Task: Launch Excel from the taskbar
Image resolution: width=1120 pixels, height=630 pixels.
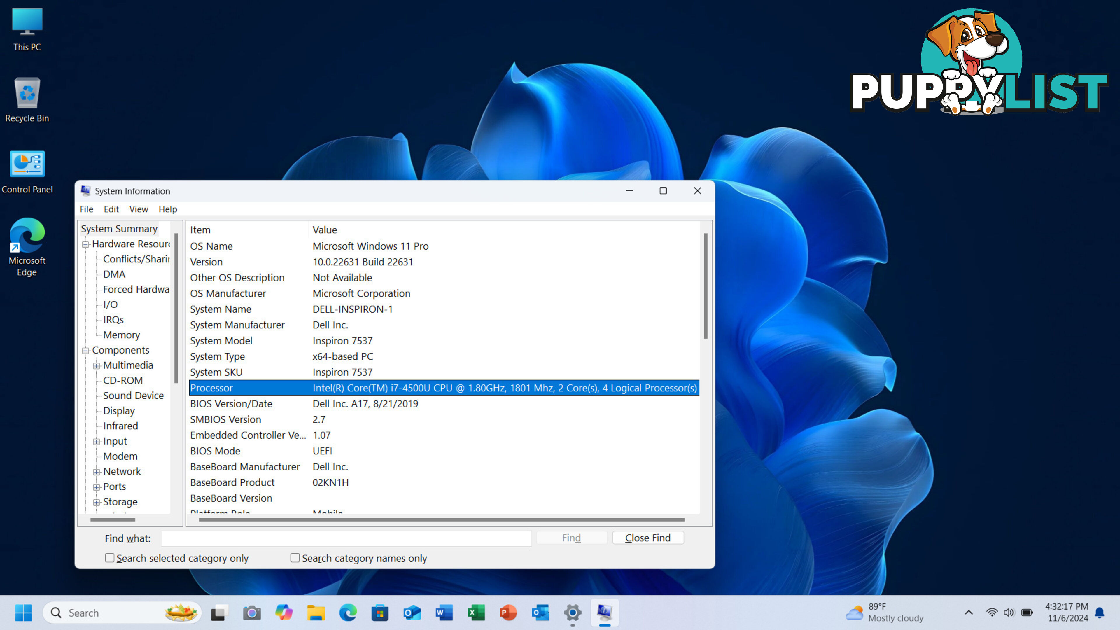Action: click(x=476, y=612)
